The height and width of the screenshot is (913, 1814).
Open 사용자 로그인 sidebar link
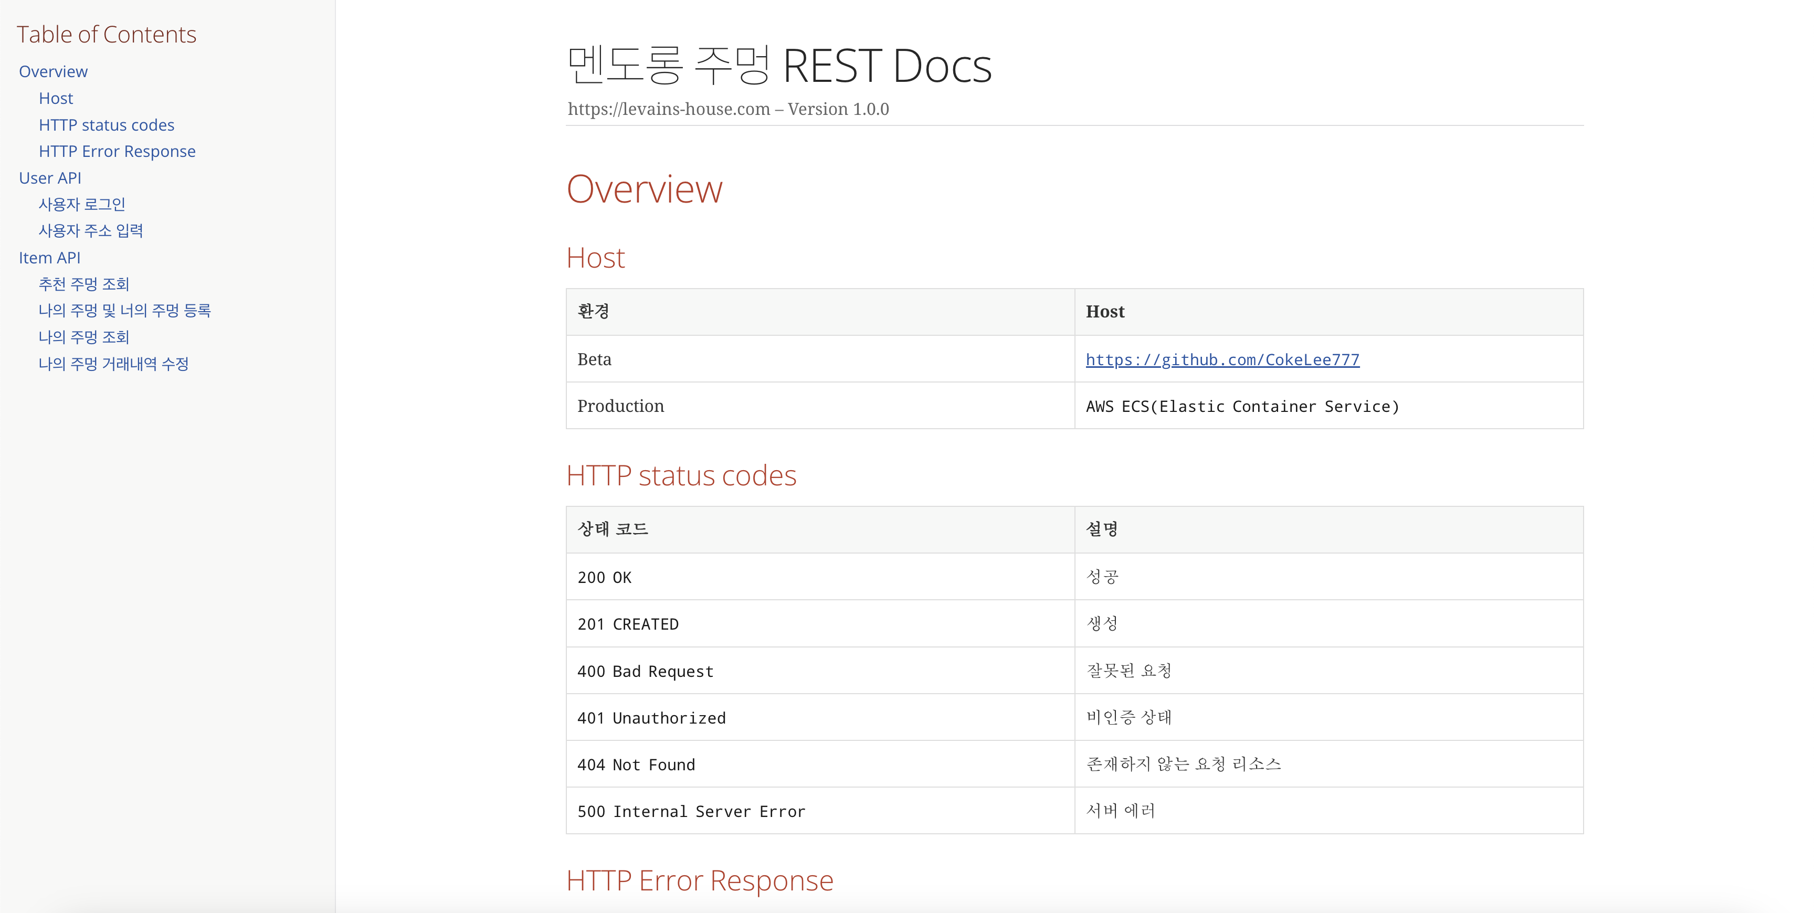[82, 204]
